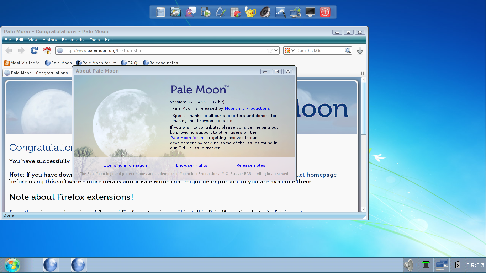Follow the Moonchild Productions link
The width and height of the screenshot is (486, 273).
point(247,108)
